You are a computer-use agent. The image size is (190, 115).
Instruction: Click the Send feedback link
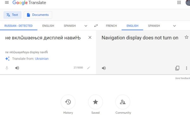point(182,78)
